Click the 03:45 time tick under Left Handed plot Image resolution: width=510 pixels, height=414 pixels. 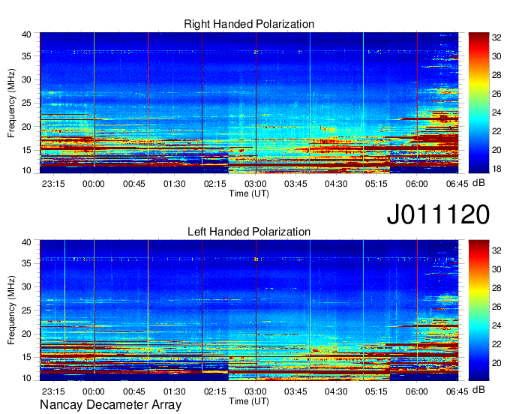click(295, 391)
